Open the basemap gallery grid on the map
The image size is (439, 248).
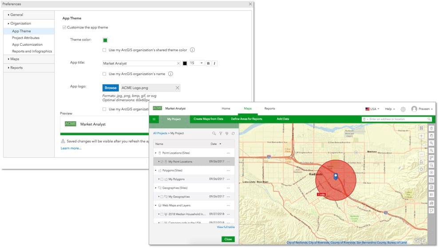[421, 128]
